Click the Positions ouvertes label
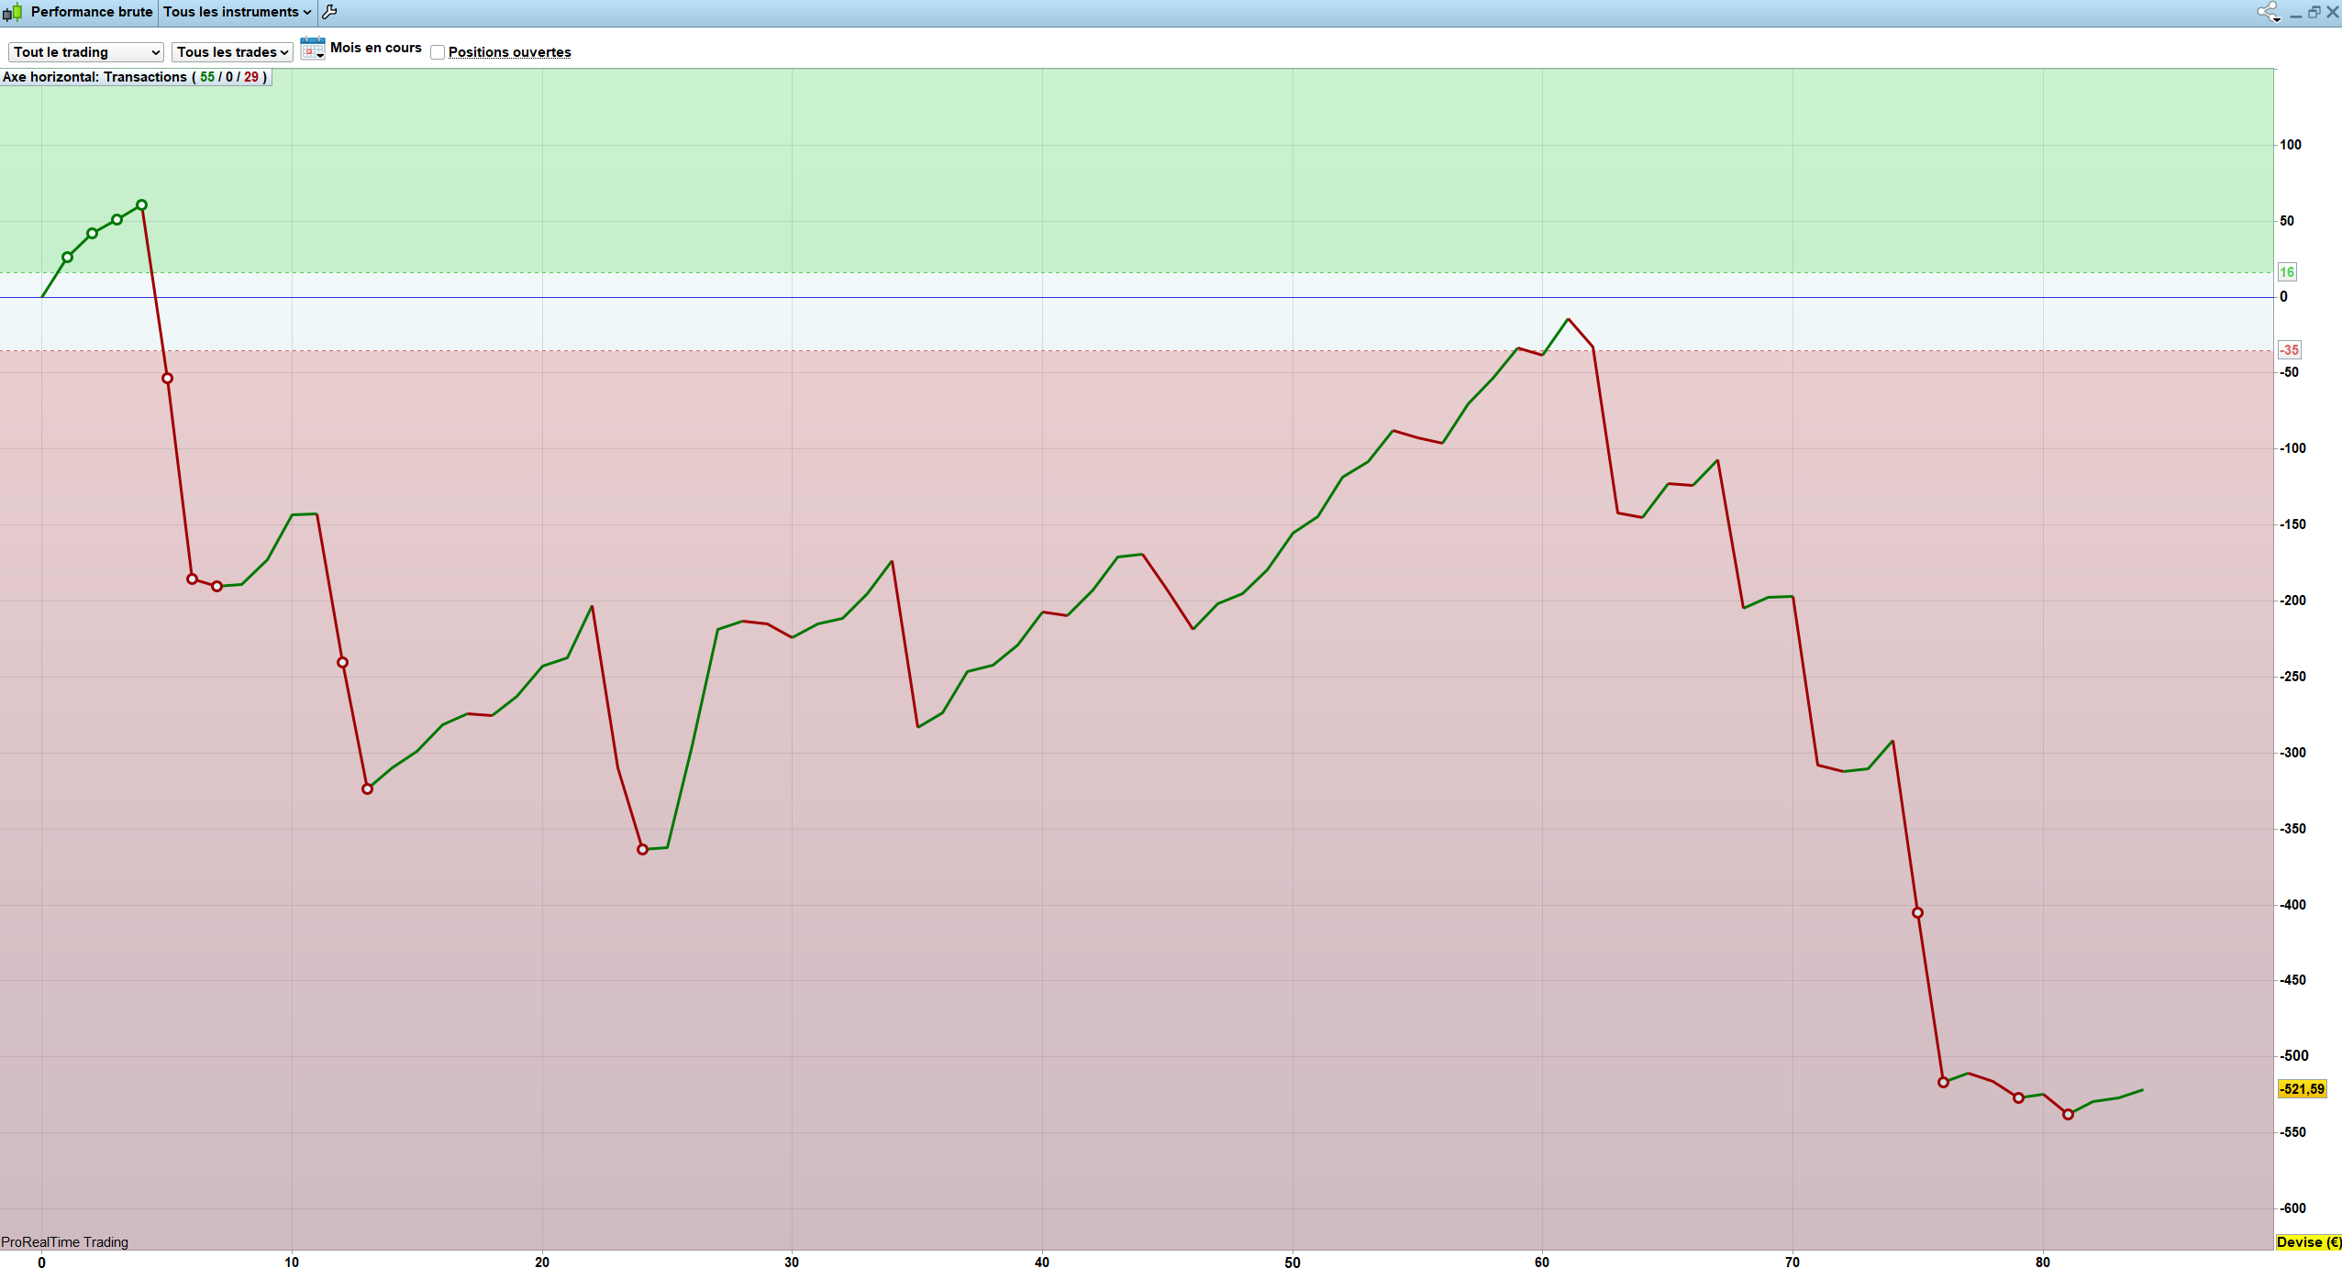This screenshot has width=2342, height=1268. click(x=509, y=52)
